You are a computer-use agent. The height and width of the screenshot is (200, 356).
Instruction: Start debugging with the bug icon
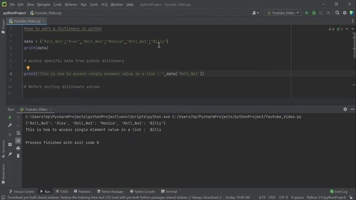click(x=314, y=13)
